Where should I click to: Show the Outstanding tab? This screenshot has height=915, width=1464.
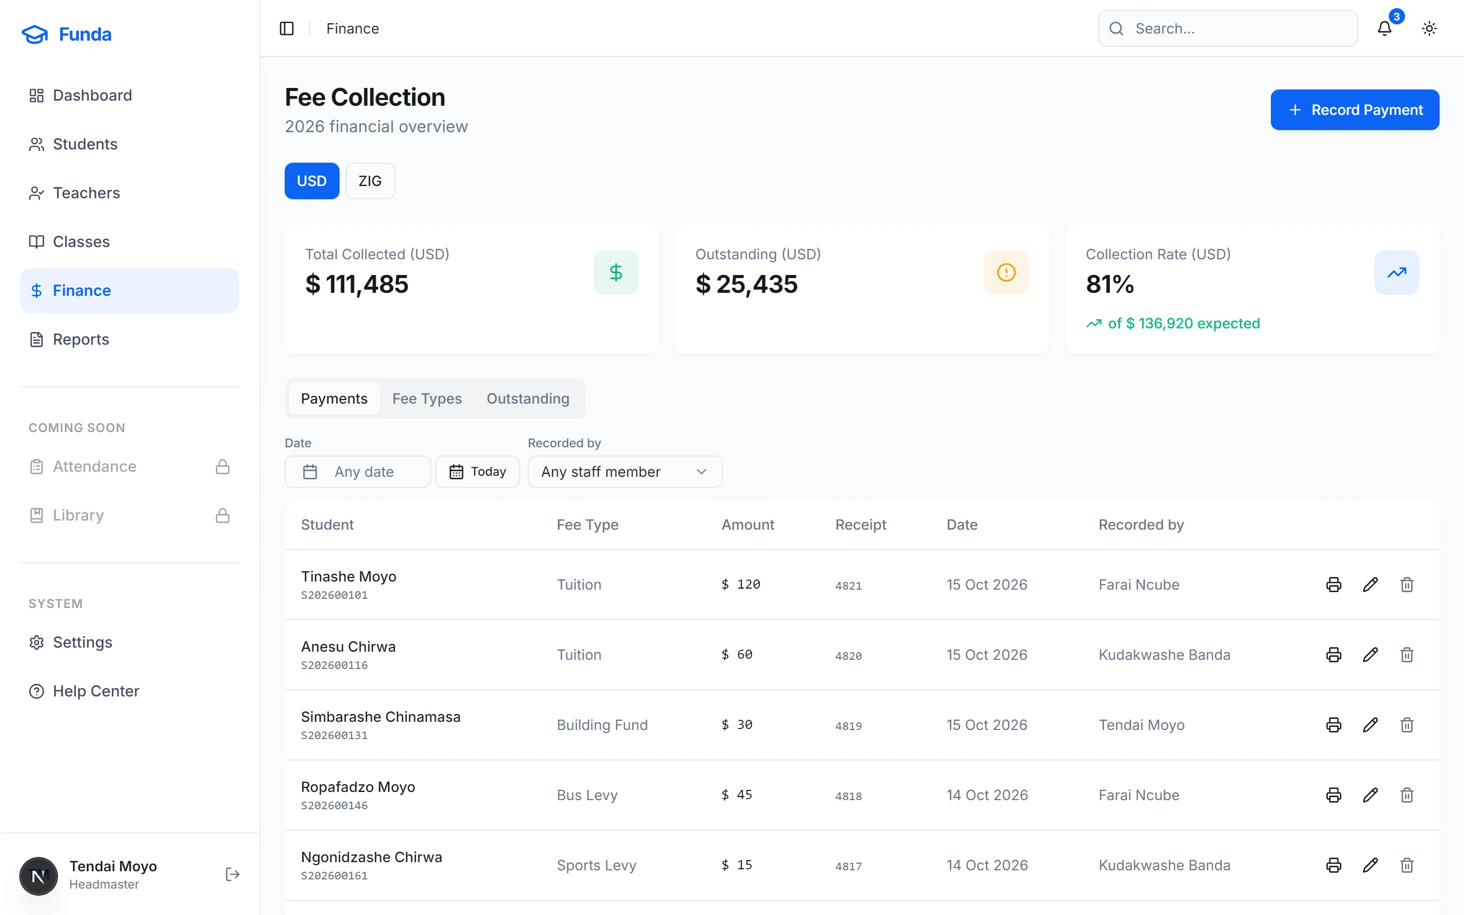tap(528, 398)
